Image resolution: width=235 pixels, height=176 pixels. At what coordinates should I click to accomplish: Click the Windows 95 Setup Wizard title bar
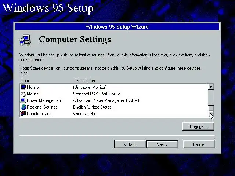pos(117,27)
